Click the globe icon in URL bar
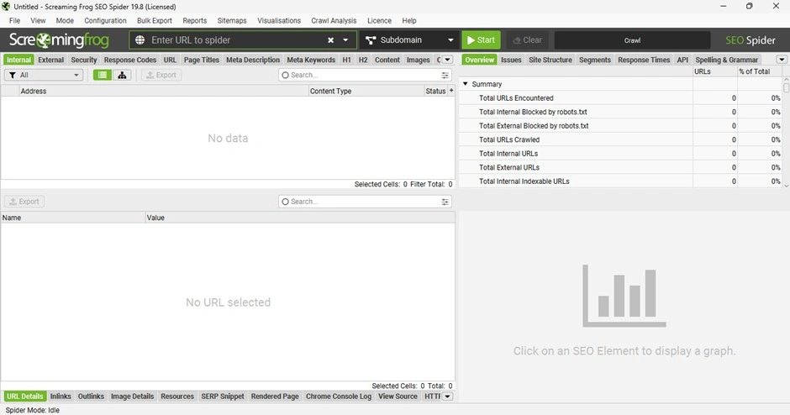This screenshot has height=415, width=790. 140,39
